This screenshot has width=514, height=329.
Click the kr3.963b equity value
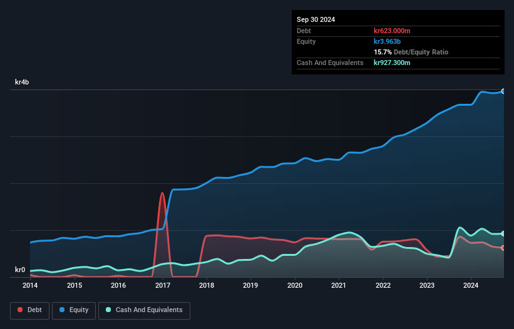387,41
